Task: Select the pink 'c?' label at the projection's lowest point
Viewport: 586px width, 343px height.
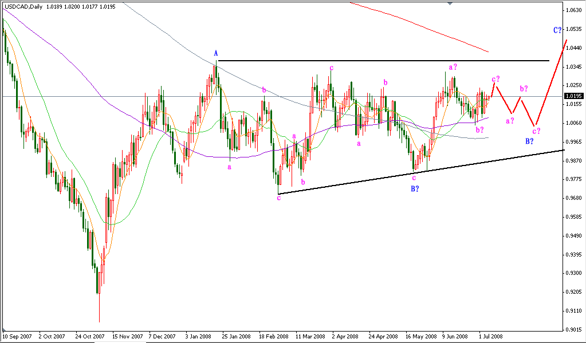Action: tap(536, 131)
